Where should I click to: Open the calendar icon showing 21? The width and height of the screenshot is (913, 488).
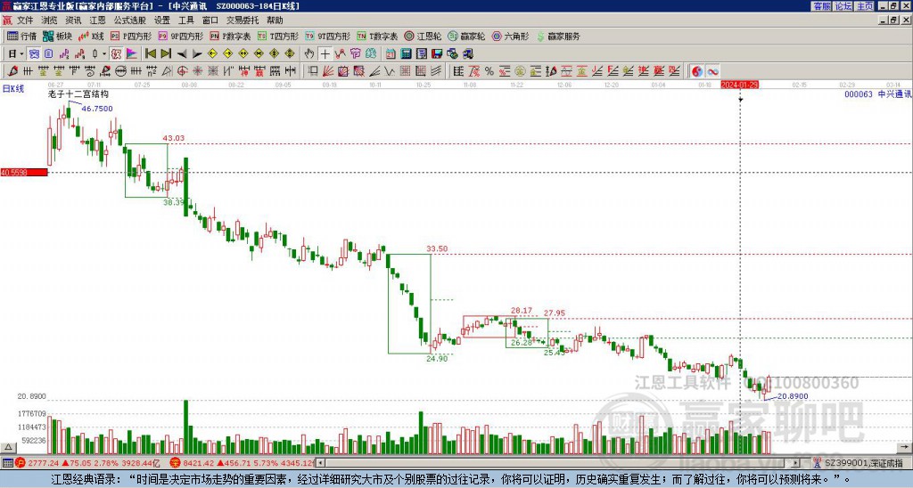click(x=391, y=53)
